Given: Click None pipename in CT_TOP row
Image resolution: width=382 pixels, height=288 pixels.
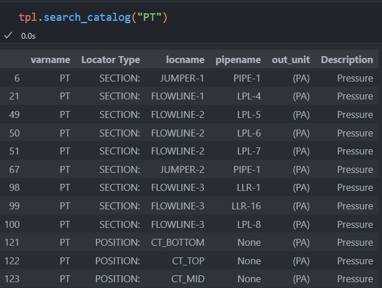Looking at the screenshot, I should pyautogui.click(x=249, y=261).
